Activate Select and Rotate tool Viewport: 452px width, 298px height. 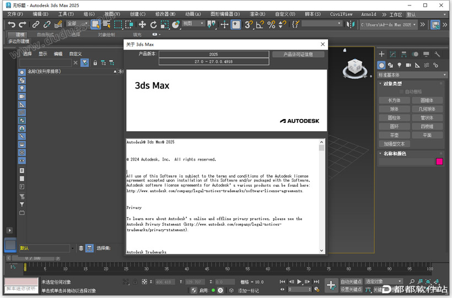[153, 24]
